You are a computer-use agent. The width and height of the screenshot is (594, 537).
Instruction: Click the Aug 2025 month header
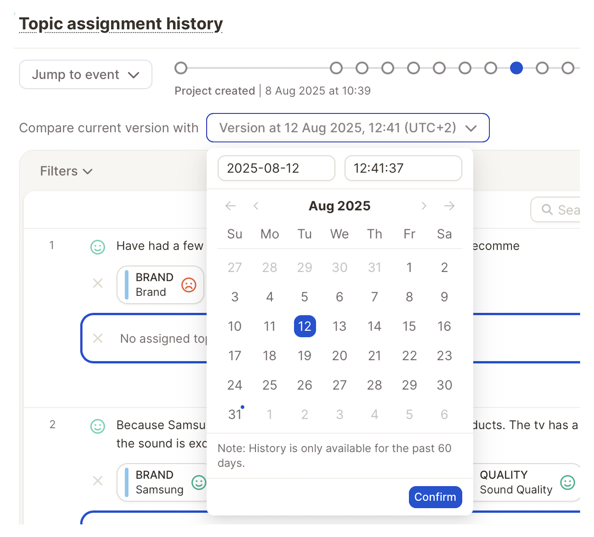point(339,206)
